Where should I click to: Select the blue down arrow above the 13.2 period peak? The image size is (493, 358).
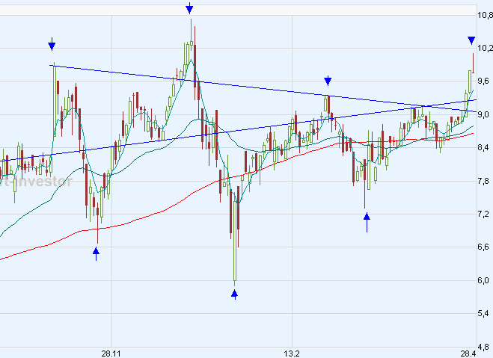click(328, 81)
